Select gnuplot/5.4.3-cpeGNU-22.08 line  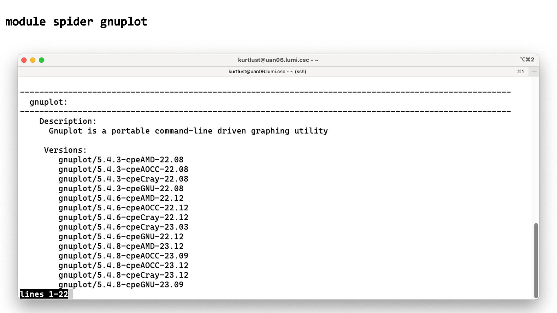[x=121, y=188]
